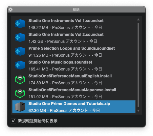
Task: Click the Prime Selection Loops and Sounds icon
Action: 20,51
